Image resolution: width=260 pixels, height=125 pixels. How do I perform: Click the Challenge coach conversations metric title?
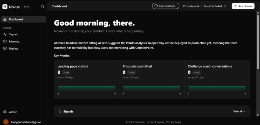(x=210, y=67)
